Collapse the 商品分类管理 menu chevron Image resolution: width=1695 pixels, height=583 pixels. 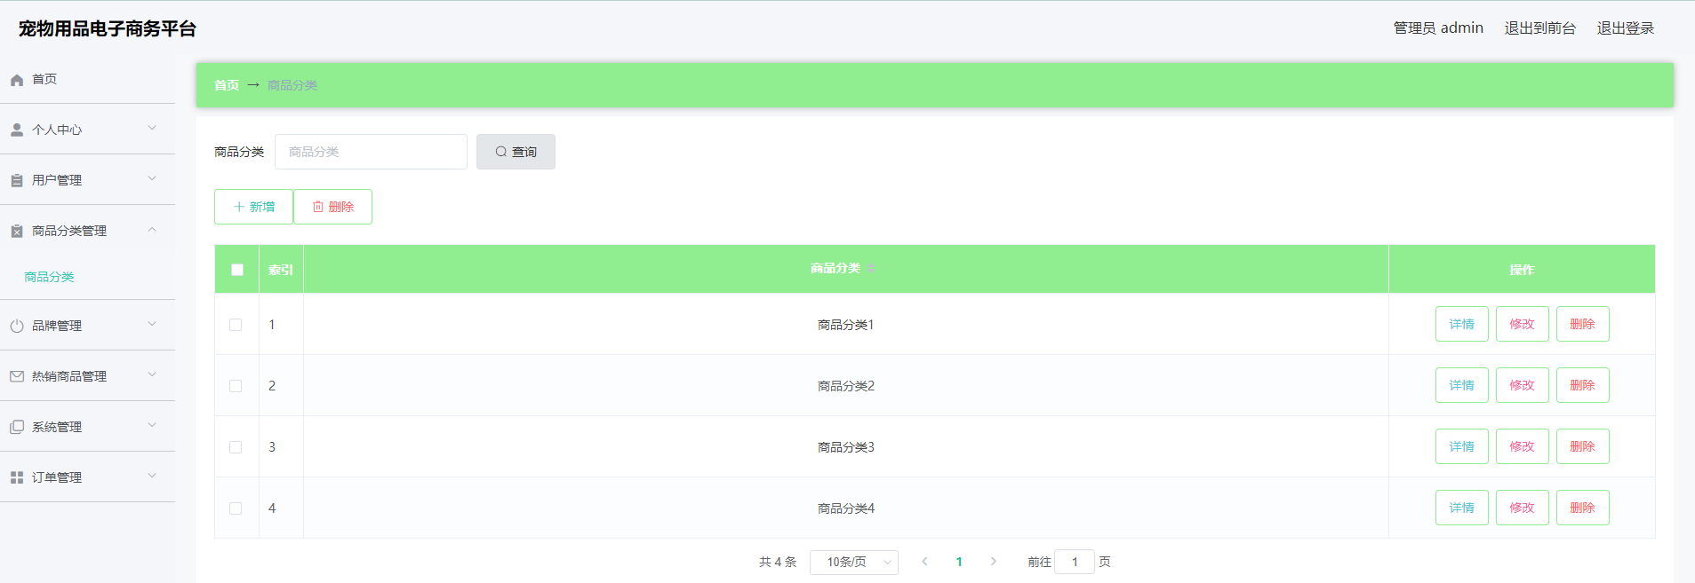point(152,229)
